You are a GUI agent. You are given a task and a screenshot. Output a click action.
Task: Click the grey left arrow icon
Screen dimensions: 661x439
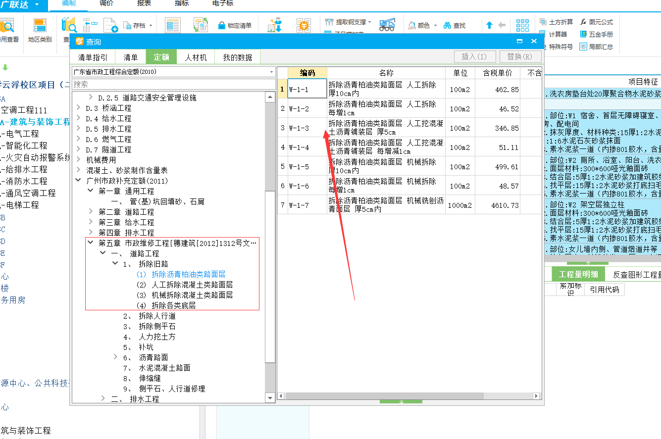pos(502,25)
